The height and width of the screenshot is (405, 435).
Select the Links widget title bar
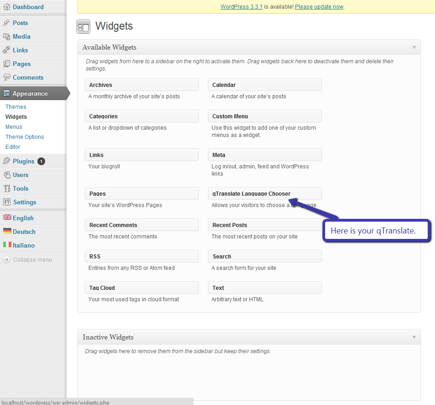pyautogui.click(x=142, y=155)
